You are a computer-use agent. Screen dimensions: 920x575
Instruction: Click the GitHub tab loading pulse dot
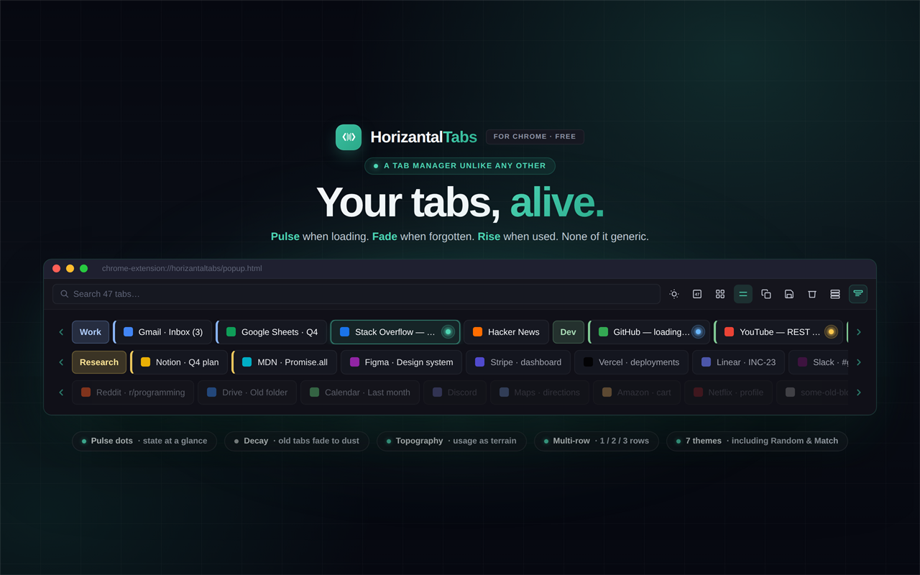click(698, 332)
